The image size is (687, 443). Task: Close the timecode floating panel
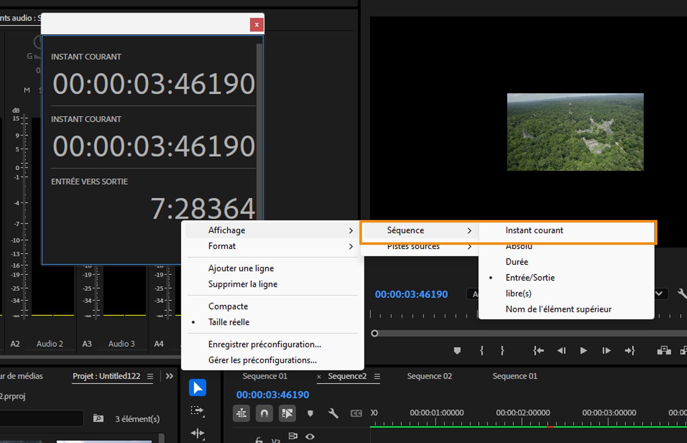257,25
